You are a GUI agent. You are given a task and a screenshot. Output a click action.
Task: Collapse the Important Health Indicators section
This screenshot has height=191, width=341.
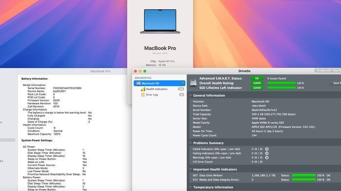(x=191, y=169)
